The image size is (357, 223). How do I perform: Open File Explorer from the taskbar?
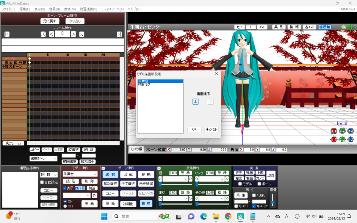coord(216,216)
